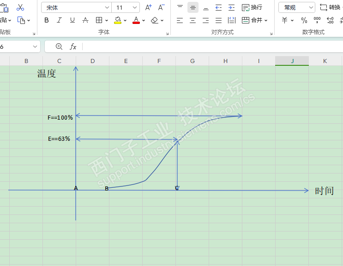Click the fx Insert Function icon

pos(73,46)
